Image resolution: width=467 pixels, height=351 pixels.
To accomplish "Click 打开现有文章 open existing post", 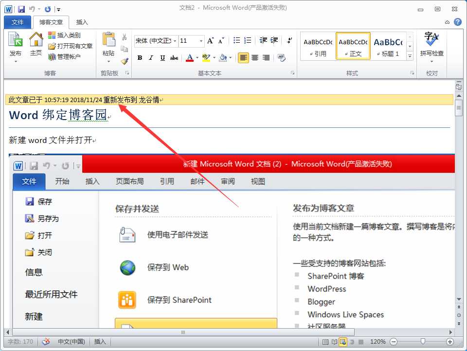I will [x=70, y=46].
